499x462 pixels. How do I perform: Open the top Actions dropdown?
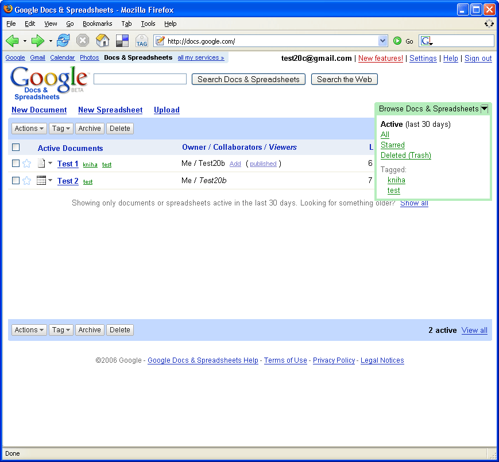tap(29, 129)
